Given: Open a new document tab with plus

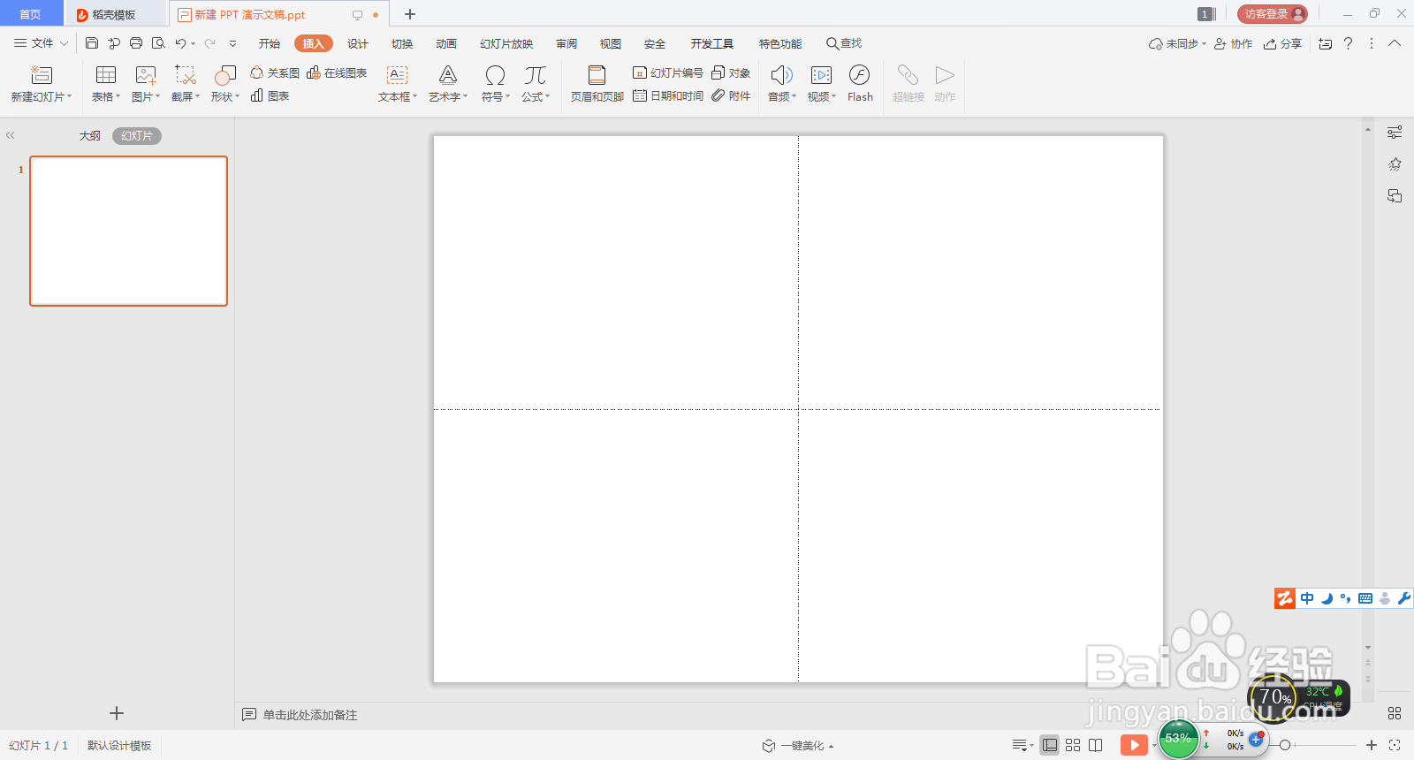Looking at the screenshot, I should point(410,14).
